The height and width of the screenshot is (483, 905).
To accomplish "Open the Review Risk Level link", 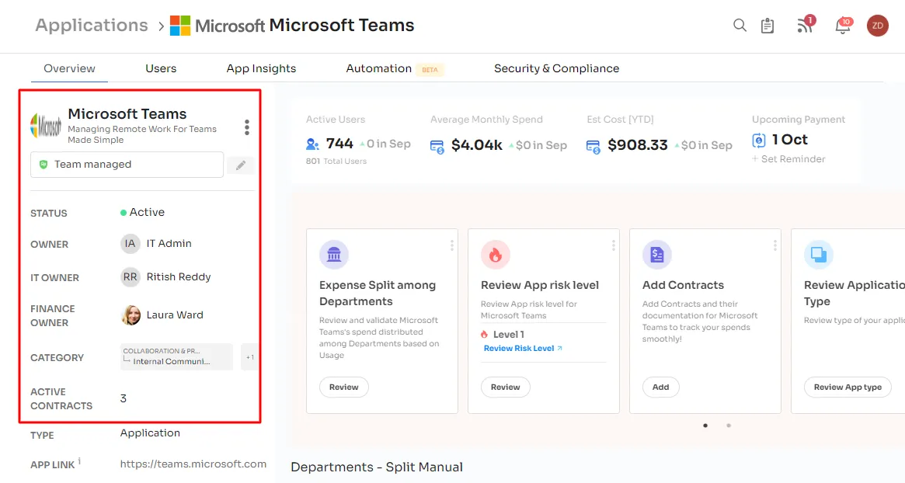I will coord(523,348).
